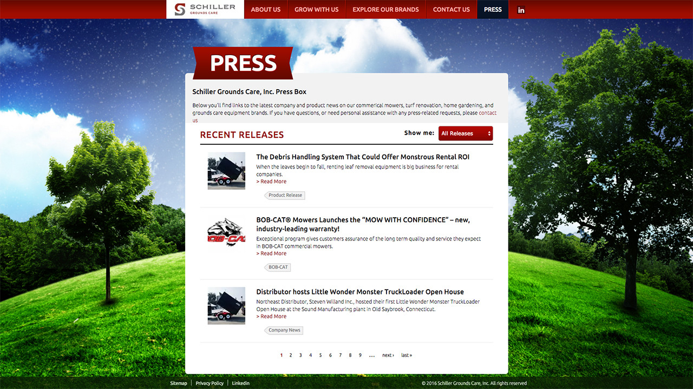Go to Contact Us menu item
The width and height of the screenshot is (693, 389).
pyautogui.click(x=452, y=9)
